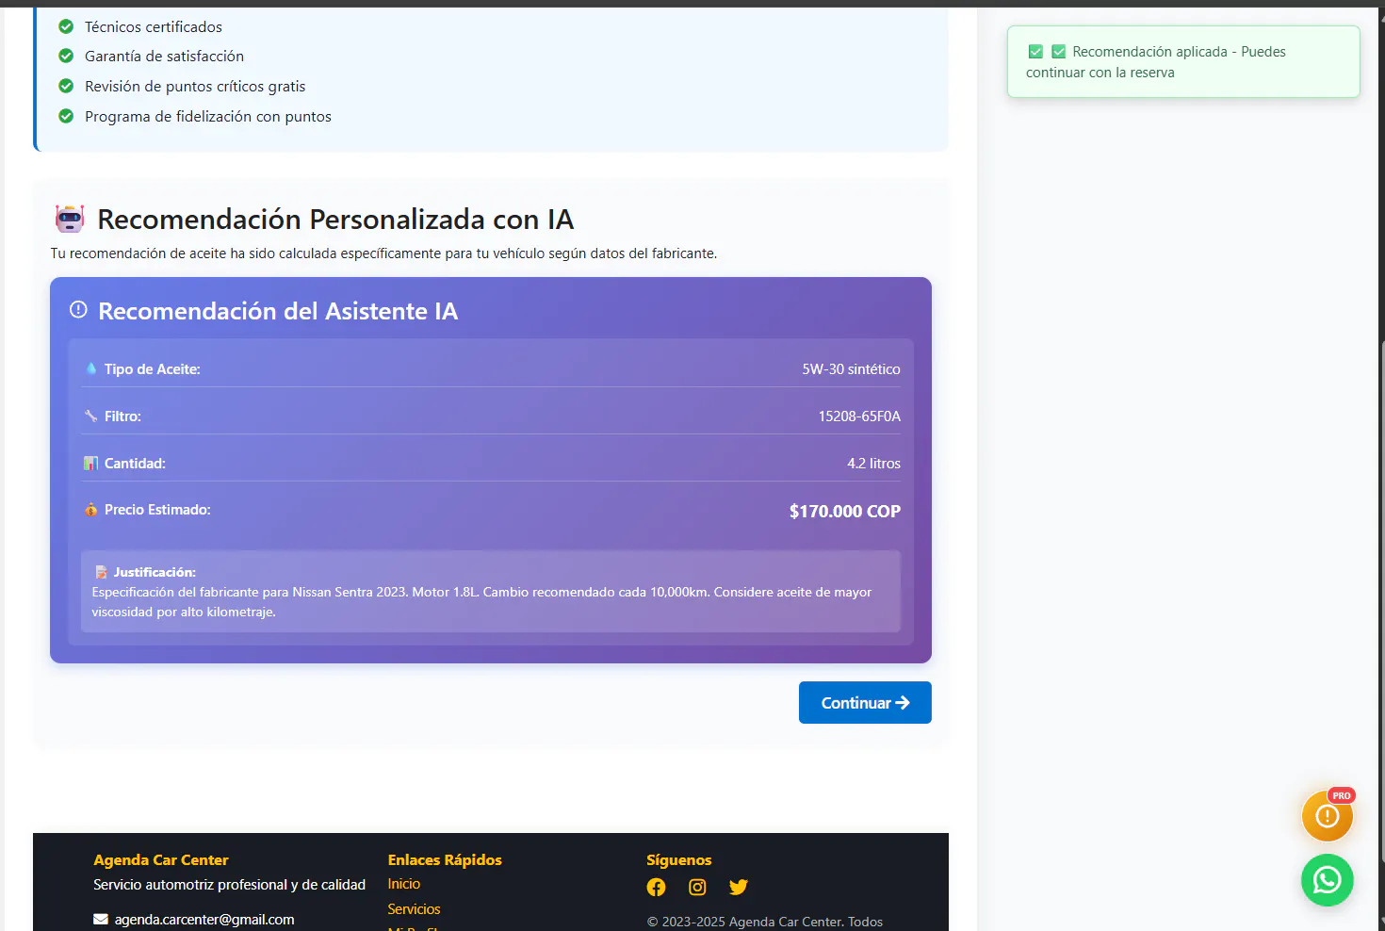Select the $170.000 COP price

click(x=845, y=512)
